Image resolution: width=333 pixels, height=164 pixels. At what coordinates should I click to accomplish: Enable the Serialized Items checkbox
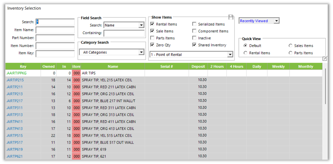[x=194, y=24]
